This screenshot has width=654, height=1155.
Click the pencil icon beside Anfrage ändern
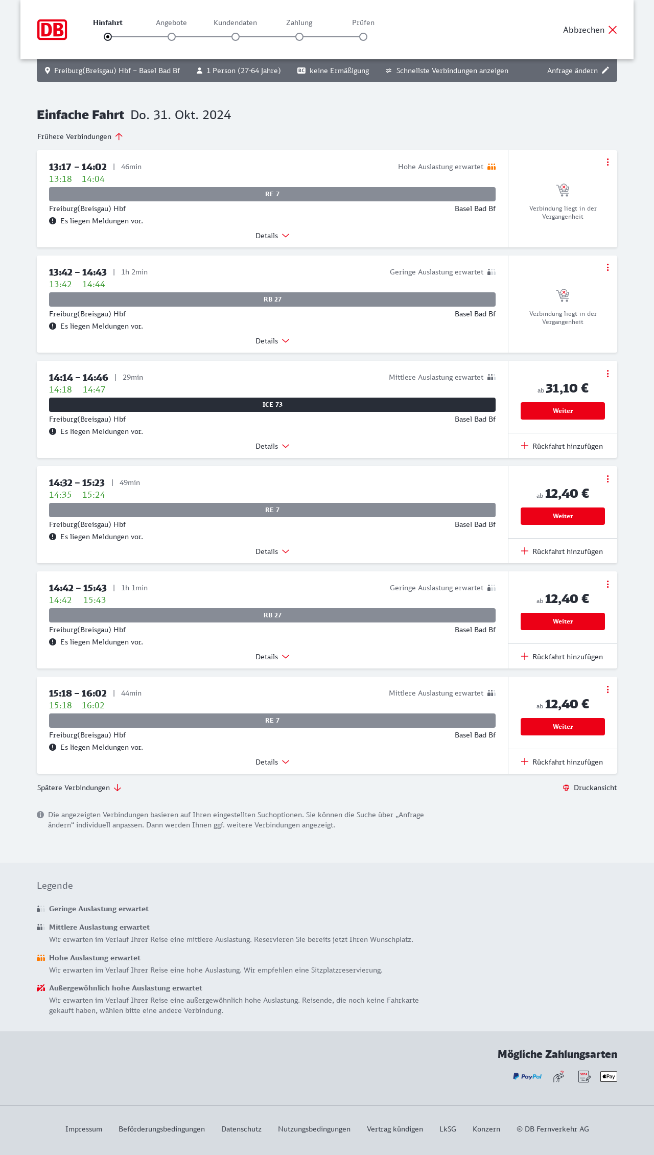[605, 71]
